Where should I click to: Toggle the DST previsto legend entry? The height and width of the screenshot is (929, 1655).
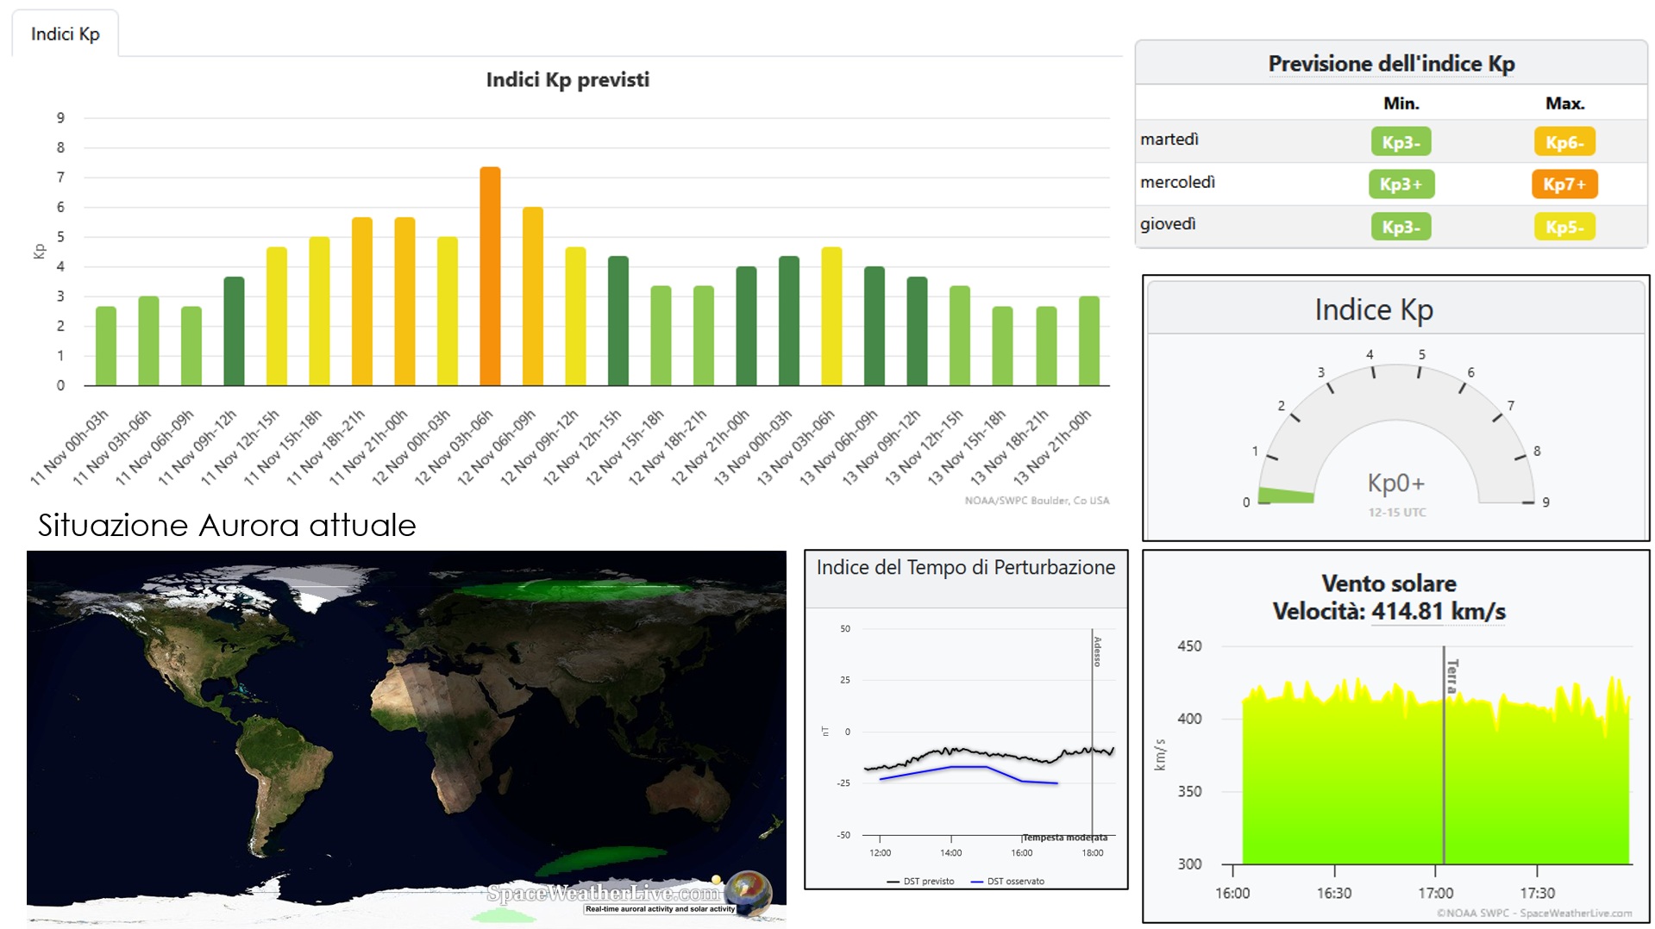[x=920, y=882]
